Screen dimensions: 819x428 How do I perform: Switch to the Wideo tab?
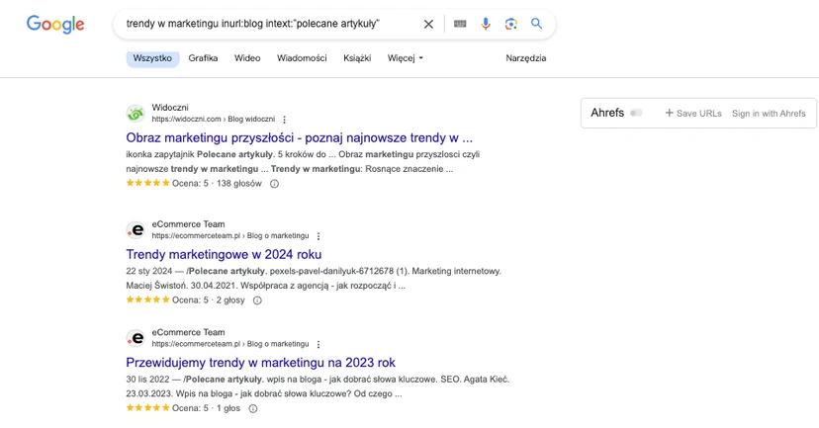coord(247,58)
